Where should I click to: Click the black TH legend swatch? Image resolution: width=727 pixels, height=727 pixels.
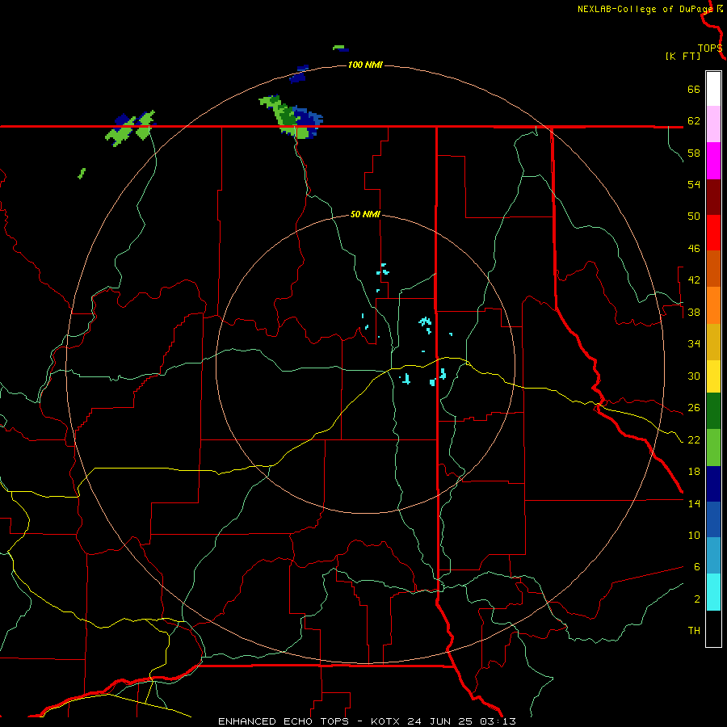pyautogui.click(x=713, y=628)
